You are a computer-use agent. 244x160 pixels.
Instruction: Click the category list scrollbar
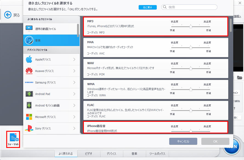click(78, 30)
